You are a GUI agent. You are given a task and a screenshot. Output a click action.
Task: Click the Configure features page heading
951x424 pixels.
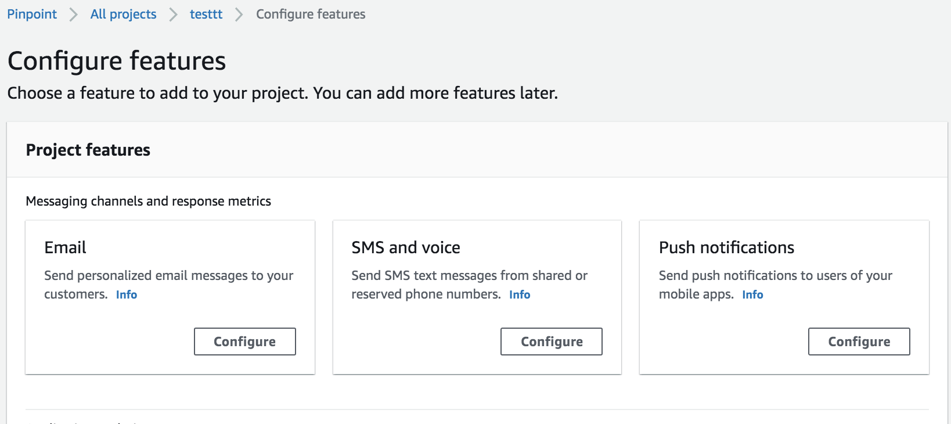[117, 61]
